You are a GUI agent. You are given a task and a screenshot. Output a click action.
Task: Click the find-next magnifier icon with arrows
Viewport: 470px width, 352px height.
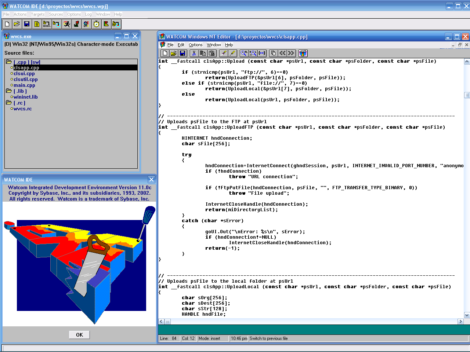pyautogui.click(x=253, y=53)
